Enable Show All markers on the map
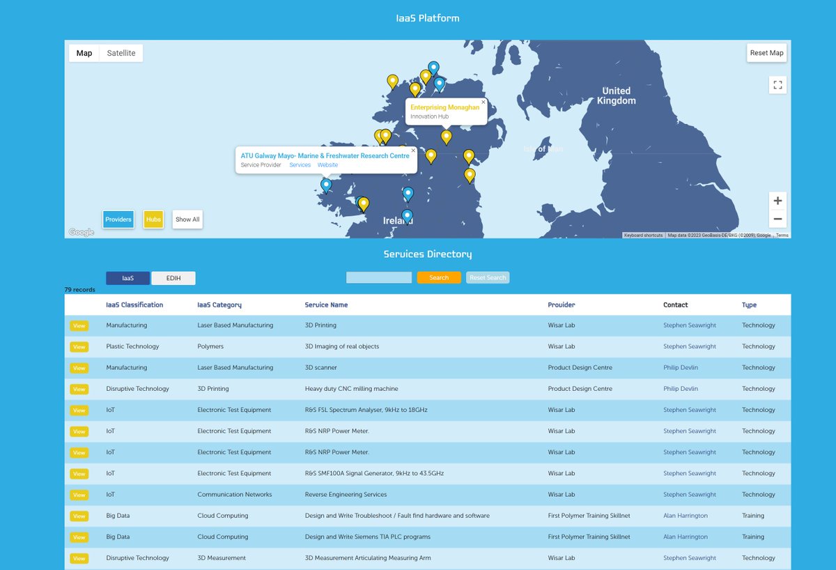836x570 pixels. [187, 219]
